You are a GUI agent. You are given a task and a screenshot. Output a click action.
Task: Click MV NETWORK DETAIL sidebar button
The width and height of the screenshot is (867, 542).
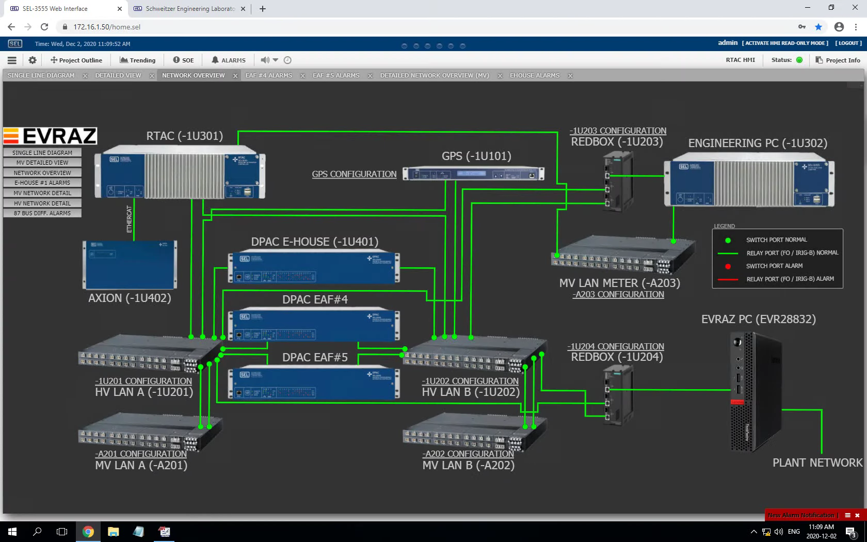[42, 193]
